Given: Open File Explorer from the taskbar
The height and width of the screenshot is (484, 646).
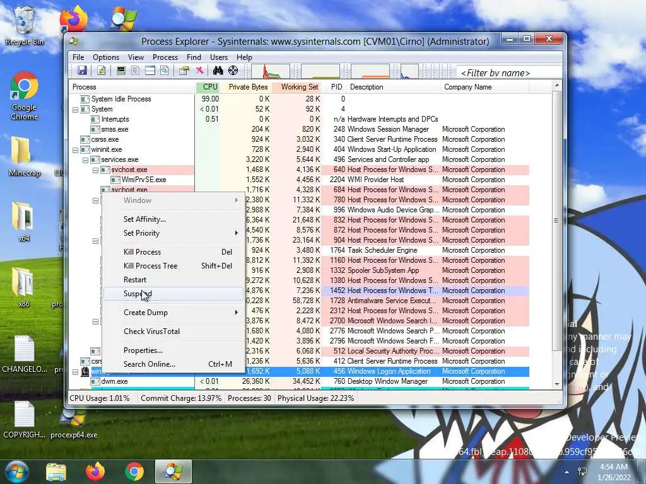Looking at the screenshot, I should point(56,471).
